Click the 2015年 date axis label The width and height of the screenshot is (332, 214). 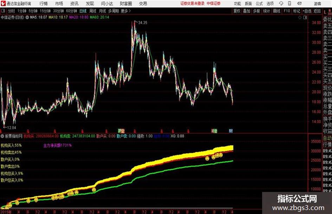(x=6, y=212)
